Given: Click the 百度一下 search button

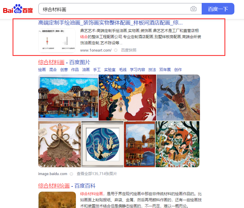Looking at the screenshot, I should [218, 9].
